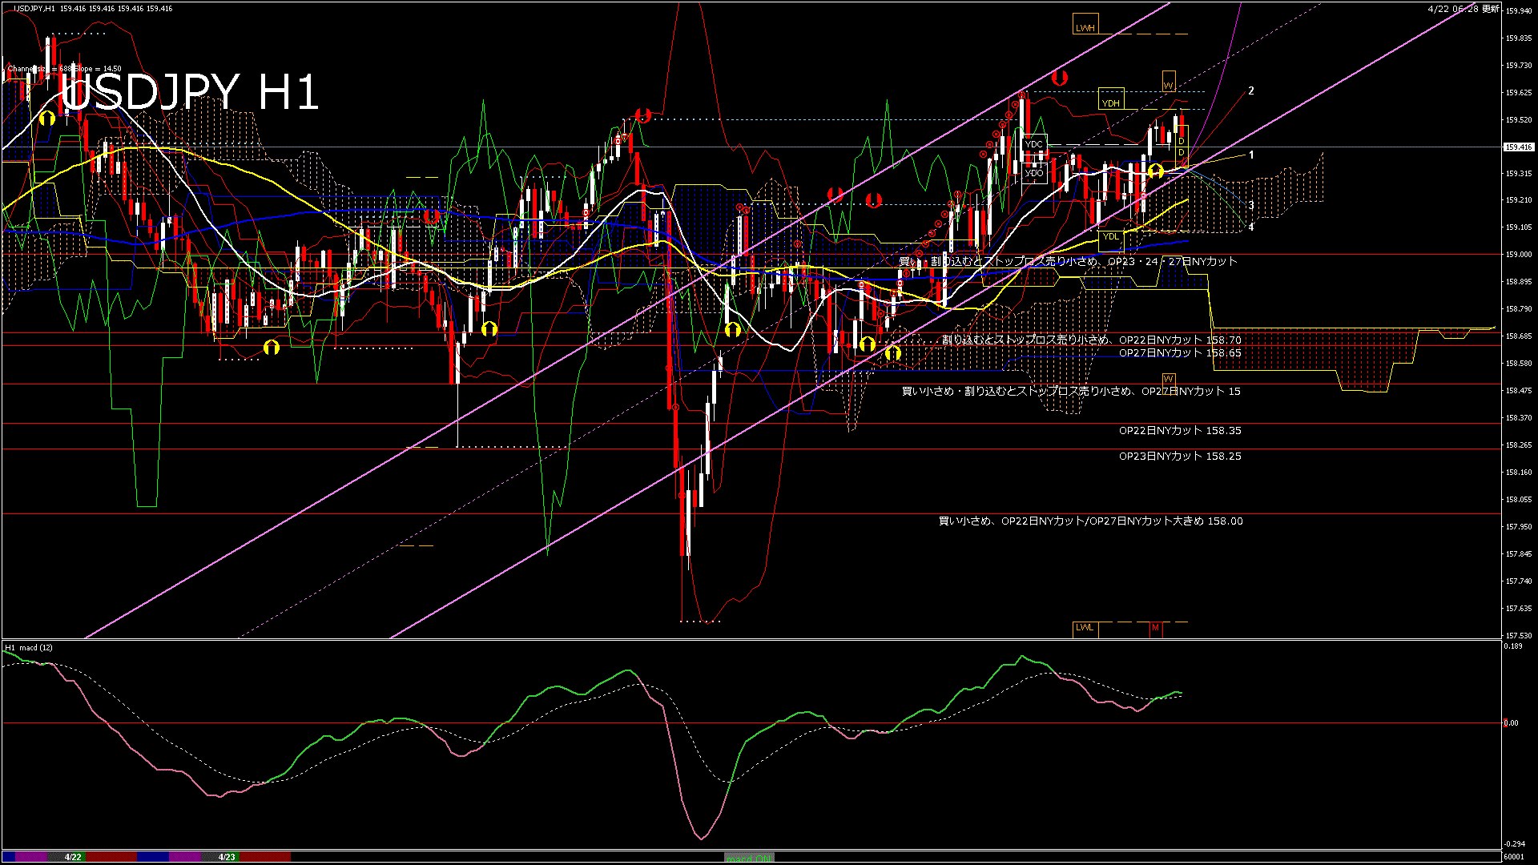Click red down-arrow signal above YDH label
The height and width of the screenshot is (865, 1538).
(1060, 78)
